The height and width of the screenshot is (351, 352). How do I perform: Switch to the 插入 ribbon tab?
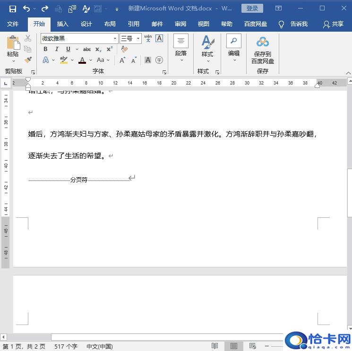click(62, 24)
